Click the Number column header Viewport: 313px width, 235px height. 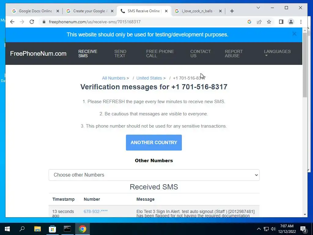pos(92,199)
